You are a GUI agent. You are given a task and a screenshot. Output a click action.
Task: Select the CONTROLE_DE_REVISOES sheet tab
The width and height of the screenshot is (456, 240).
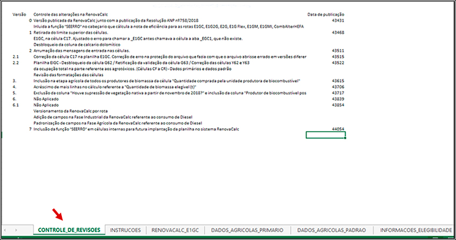pyautogui.click(x=69, y=230)
